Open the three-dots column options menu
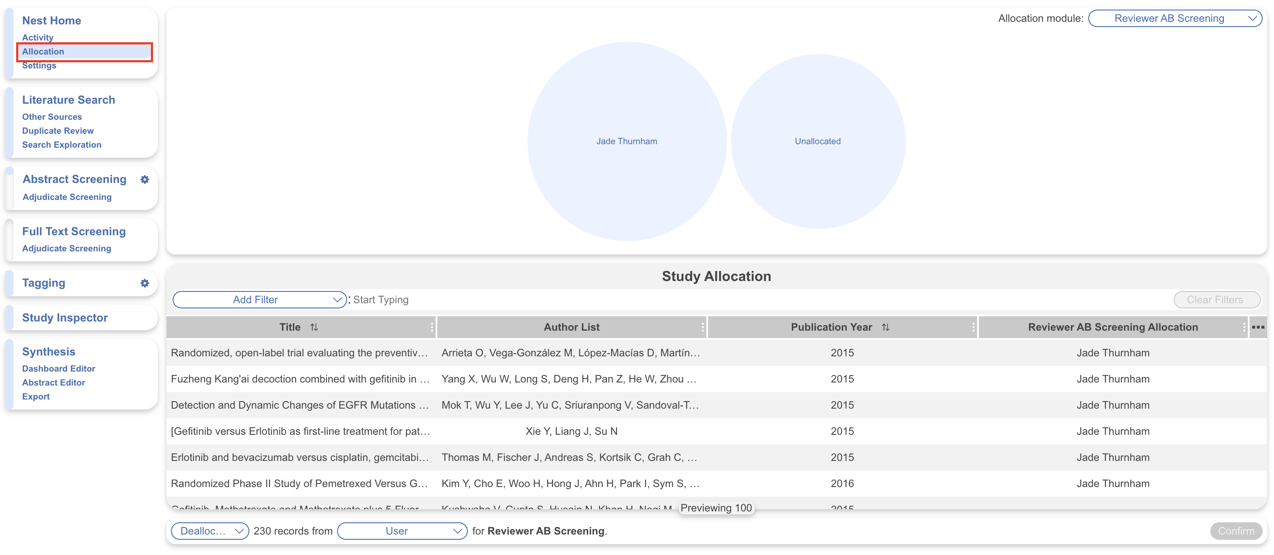Screen dimensions: 1274x555 pos(1258,327)
